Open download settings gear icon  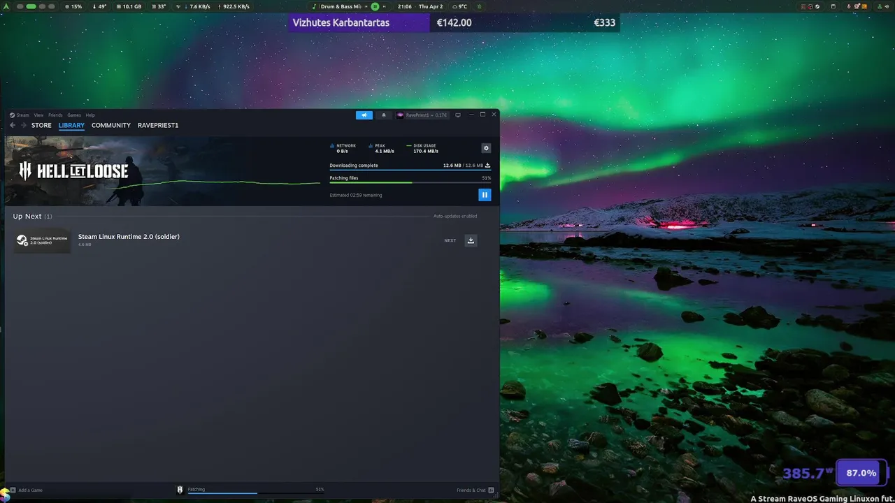point(486,148)
